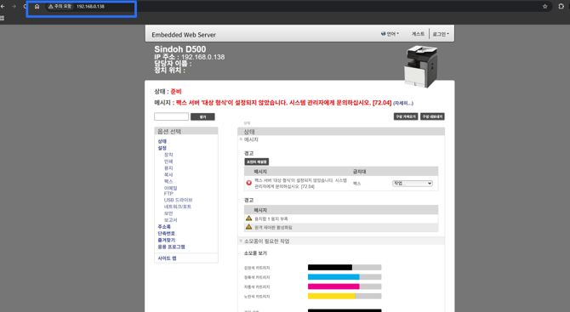Open the 인쇄 settings link

tap(168, 162)
